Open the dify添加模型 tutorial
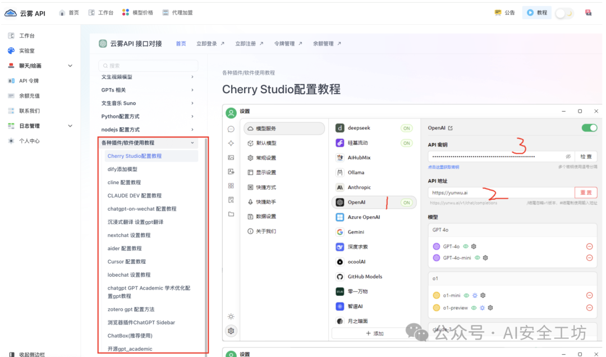 (x=122, y=170)
